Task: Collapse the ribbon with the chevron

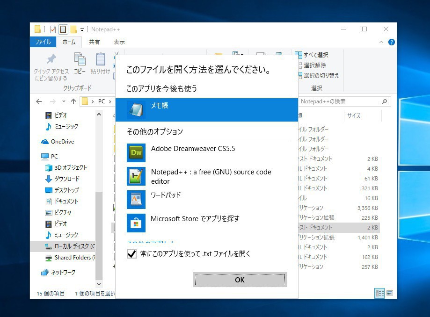Action: click(381, 42)
